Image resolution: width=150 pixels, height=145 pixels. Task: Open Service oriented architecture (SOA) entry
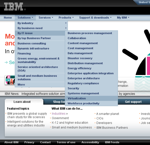40,69
